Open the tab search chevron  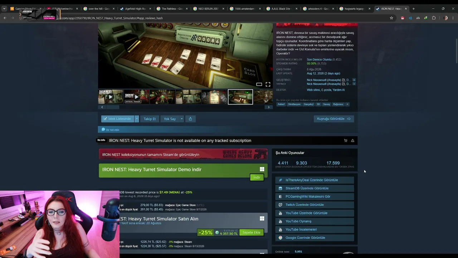(4, 9)
